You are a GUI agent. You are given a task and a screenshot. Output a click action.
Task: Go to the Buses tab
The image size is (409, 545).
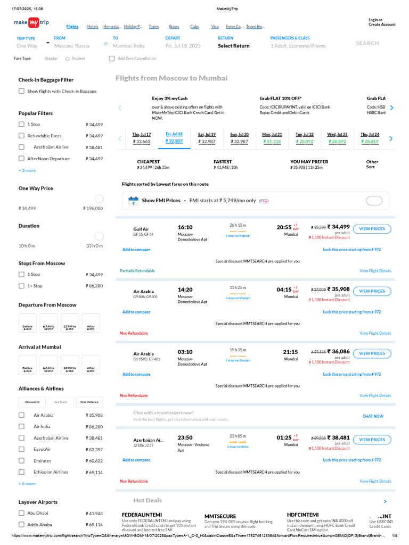coord(174,27)
